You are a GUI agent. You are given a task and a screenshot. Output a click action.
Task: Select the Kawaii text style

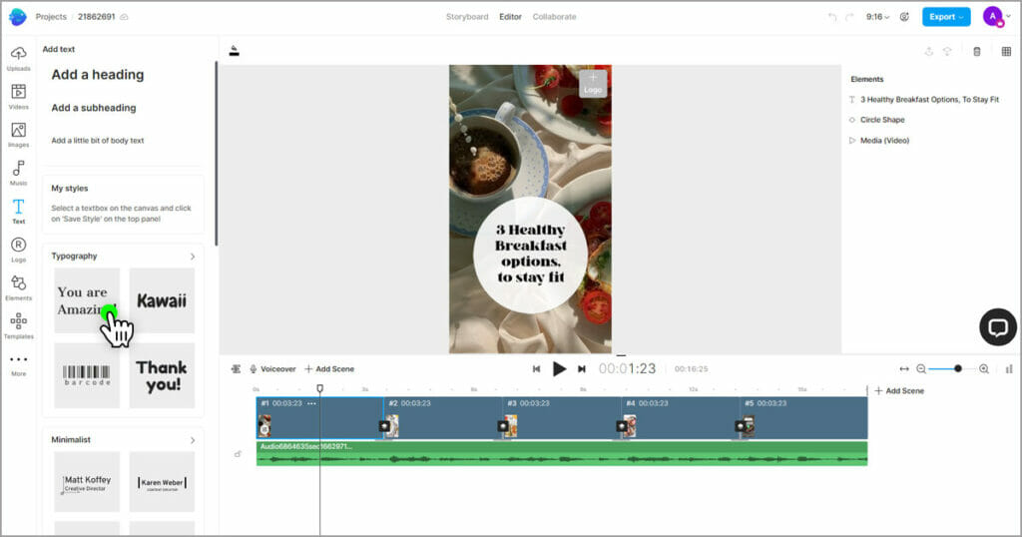(x=162, y=300)
